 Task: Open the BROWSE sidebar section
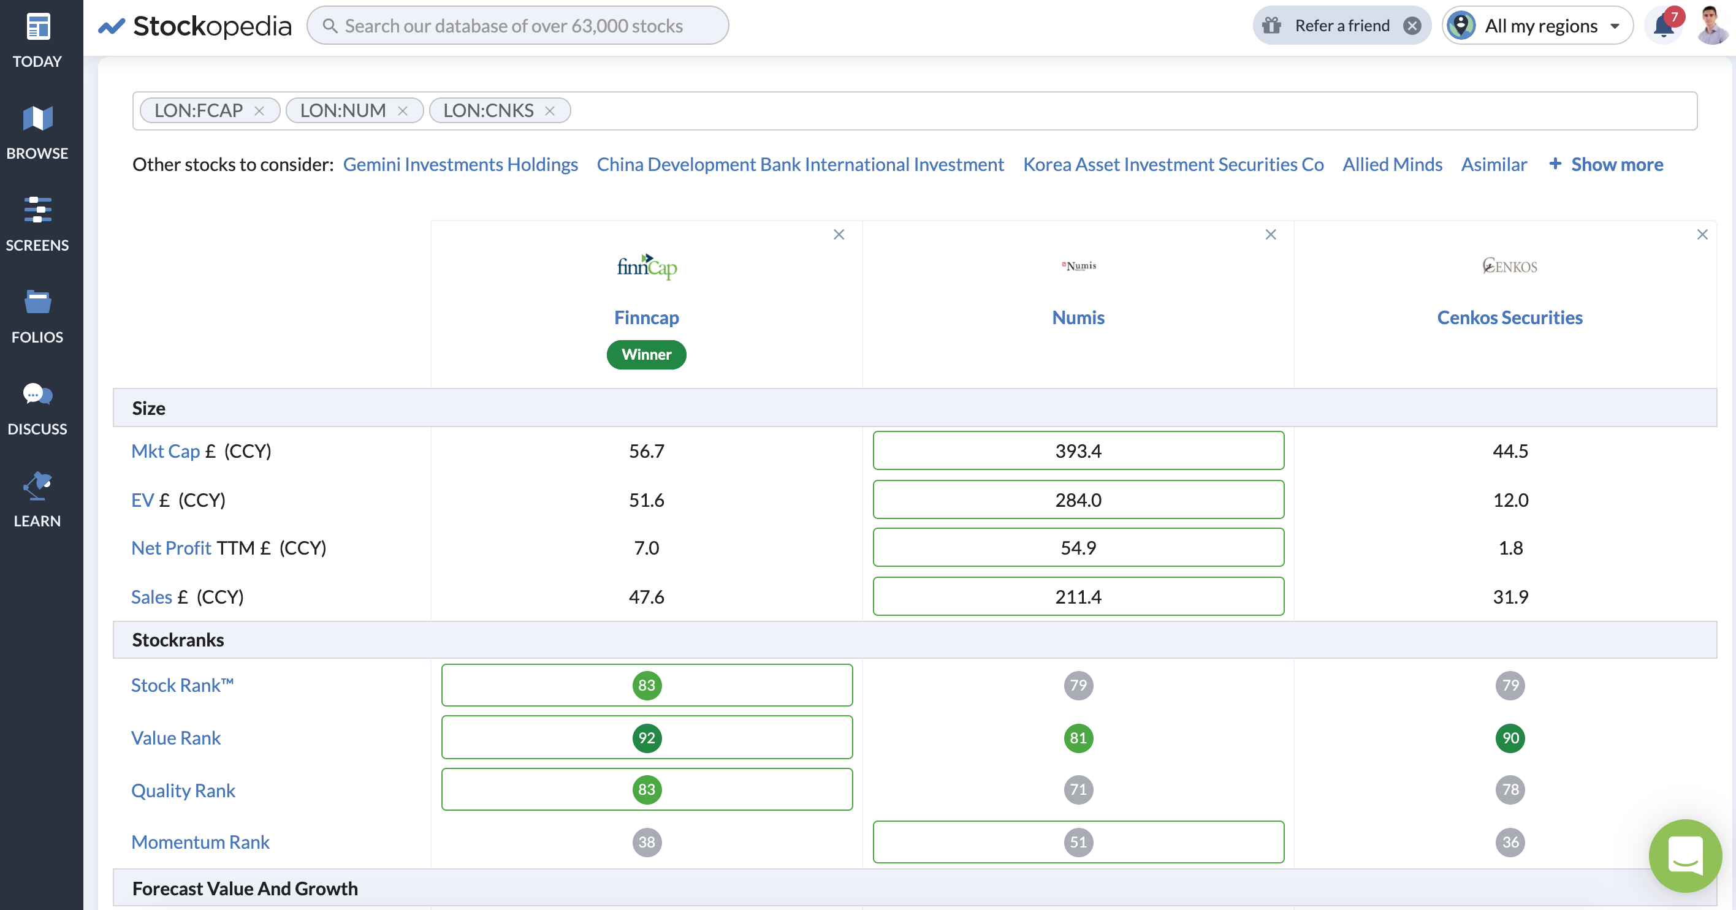pos(37,133)
